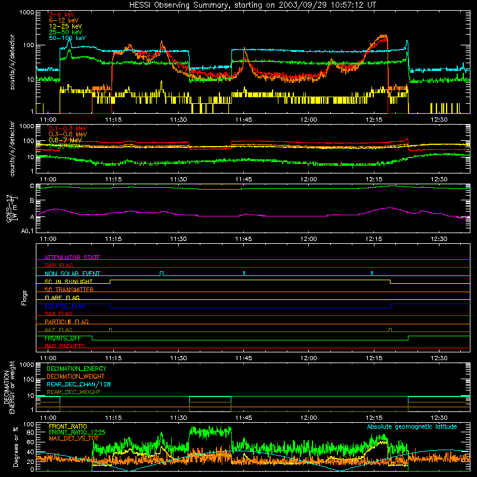Click the 12:00 tick label under the decimation panel

308,418
